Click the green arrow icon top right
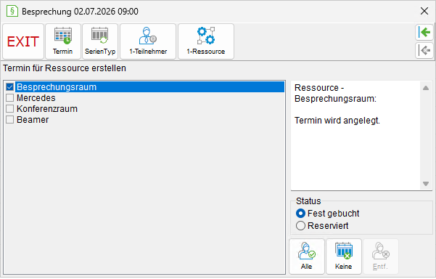This screenshot has height=279, width=436. pyautogui.click(x=424, y=32)
